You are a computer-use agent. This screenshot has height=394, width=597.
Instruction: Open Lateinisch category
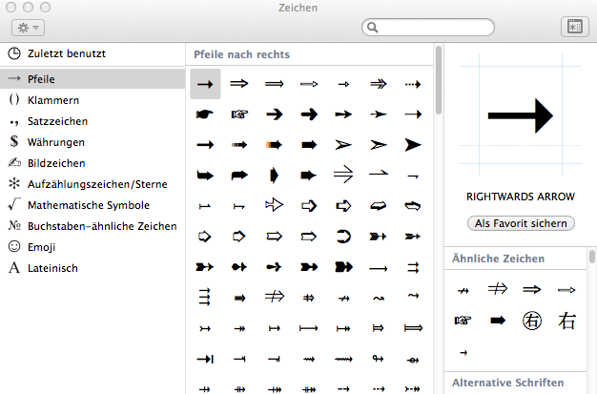[93, 268]
